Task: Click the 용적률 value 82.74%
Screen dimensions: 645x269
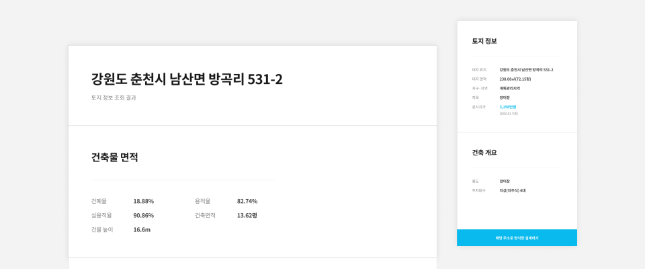Action: (x=247, y=202)
